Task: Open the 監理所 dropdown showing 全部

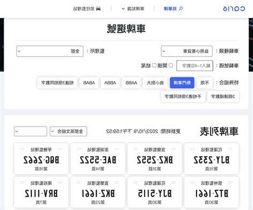Action: [x=50, y=51]
